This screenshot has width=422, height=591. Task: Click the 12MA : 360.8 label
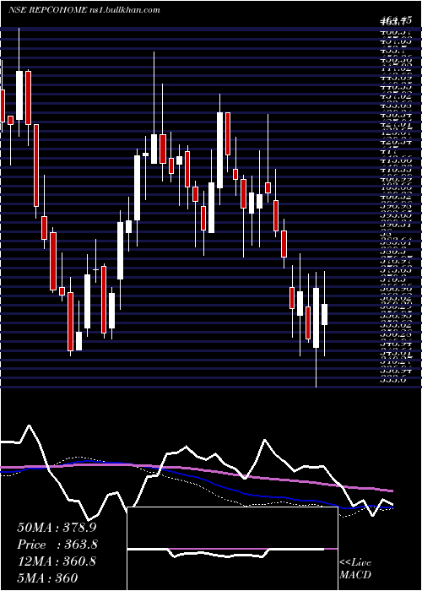pos(57,561)
